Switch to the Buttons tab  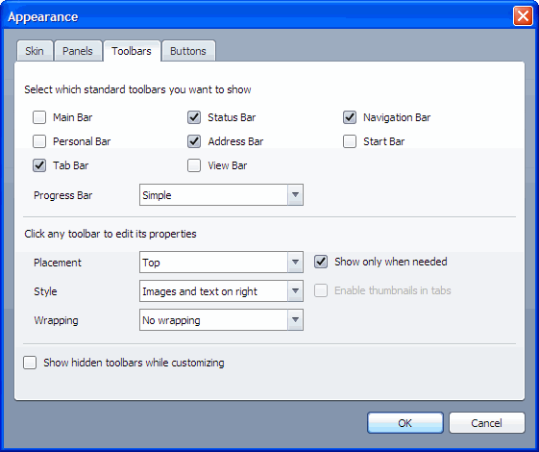pyautogui.click(x=188, y=51)
